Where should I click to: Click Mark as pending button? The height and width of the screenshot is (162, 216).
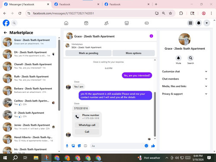point(89,53)
